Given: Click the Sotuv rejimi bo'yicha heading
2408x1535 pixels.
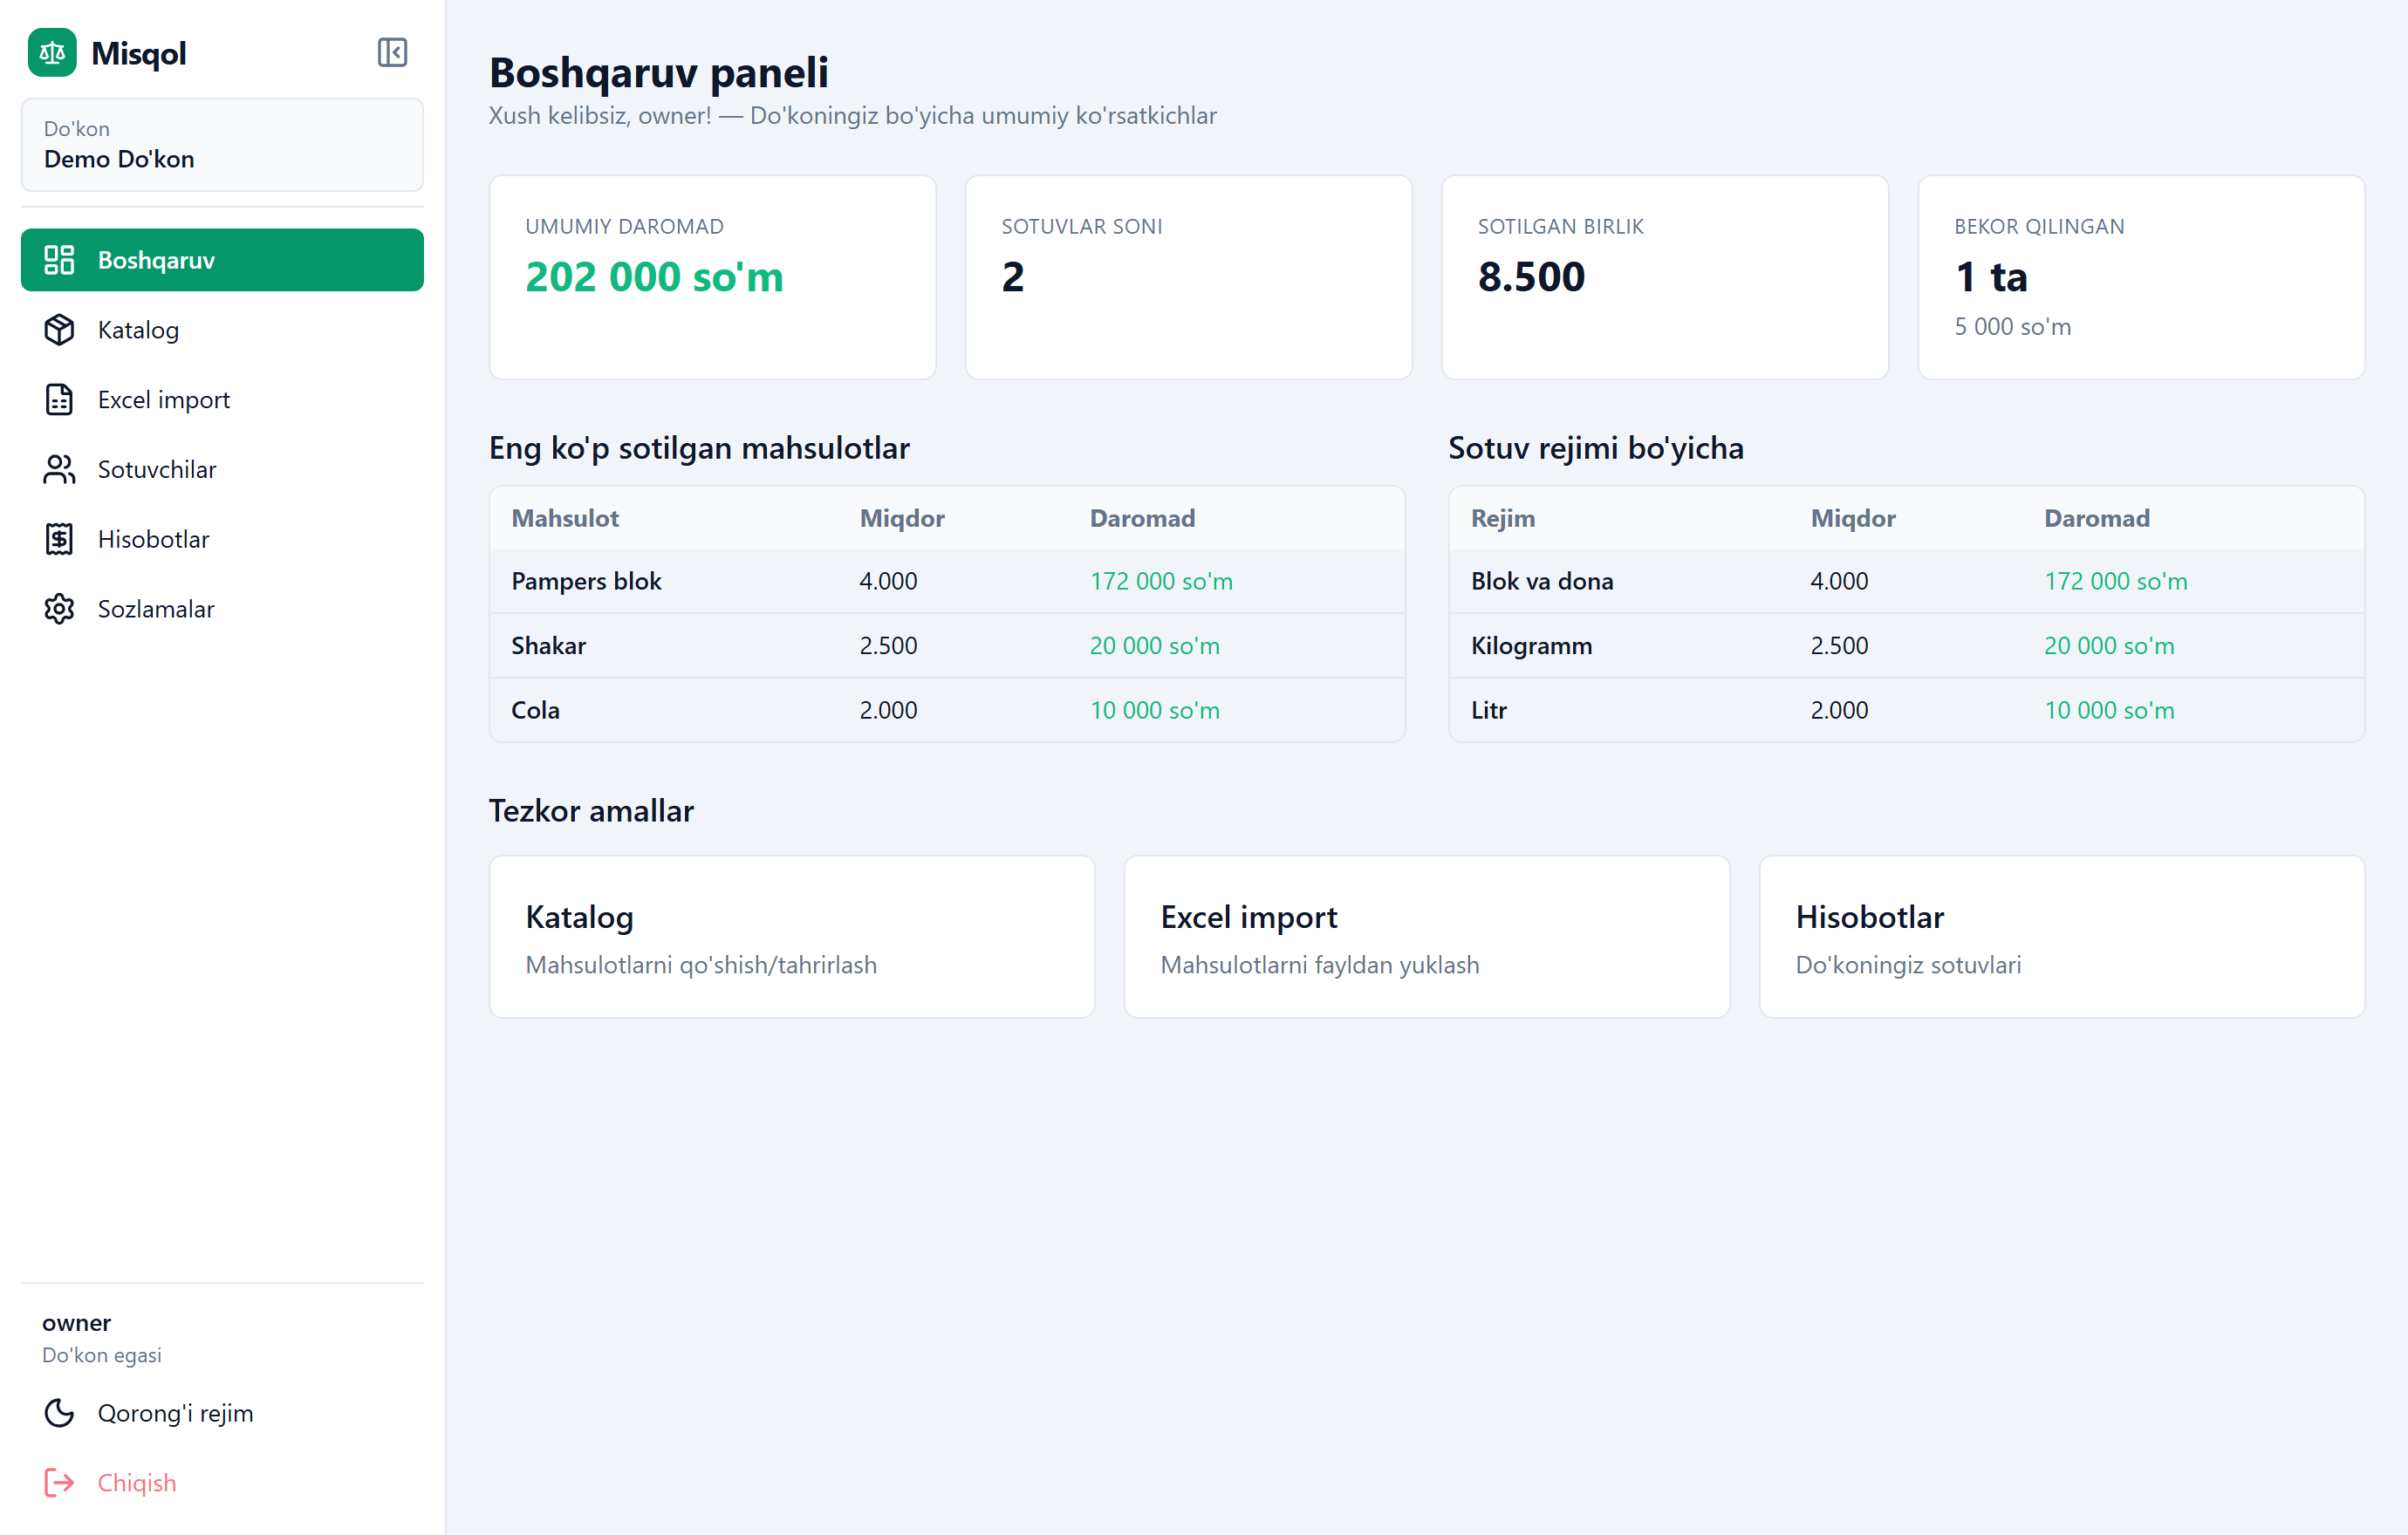Looking at the screenshot, I should [1596, 447].
